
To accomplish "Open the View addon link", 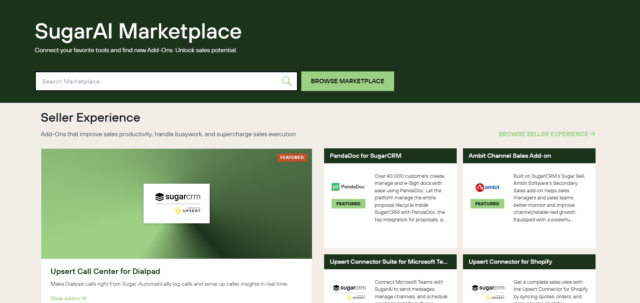I will 68,298.
